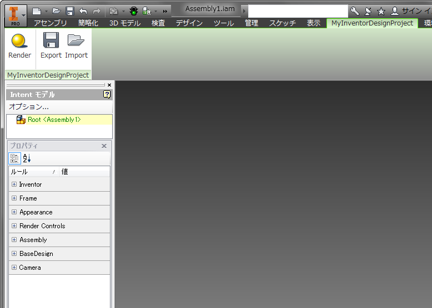
Task: Sort properties alphabetically A-Z
Action: (27, 158)
